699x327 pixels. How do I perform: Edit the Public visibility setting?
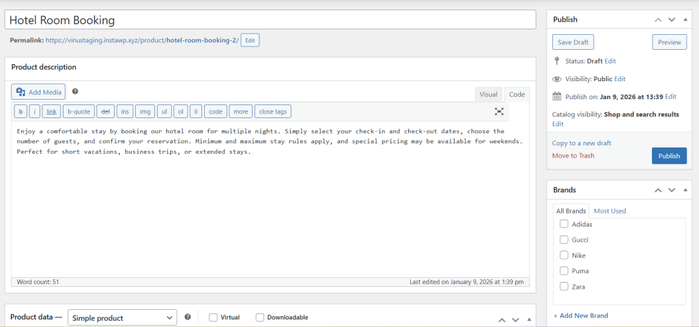click(620, 79)
